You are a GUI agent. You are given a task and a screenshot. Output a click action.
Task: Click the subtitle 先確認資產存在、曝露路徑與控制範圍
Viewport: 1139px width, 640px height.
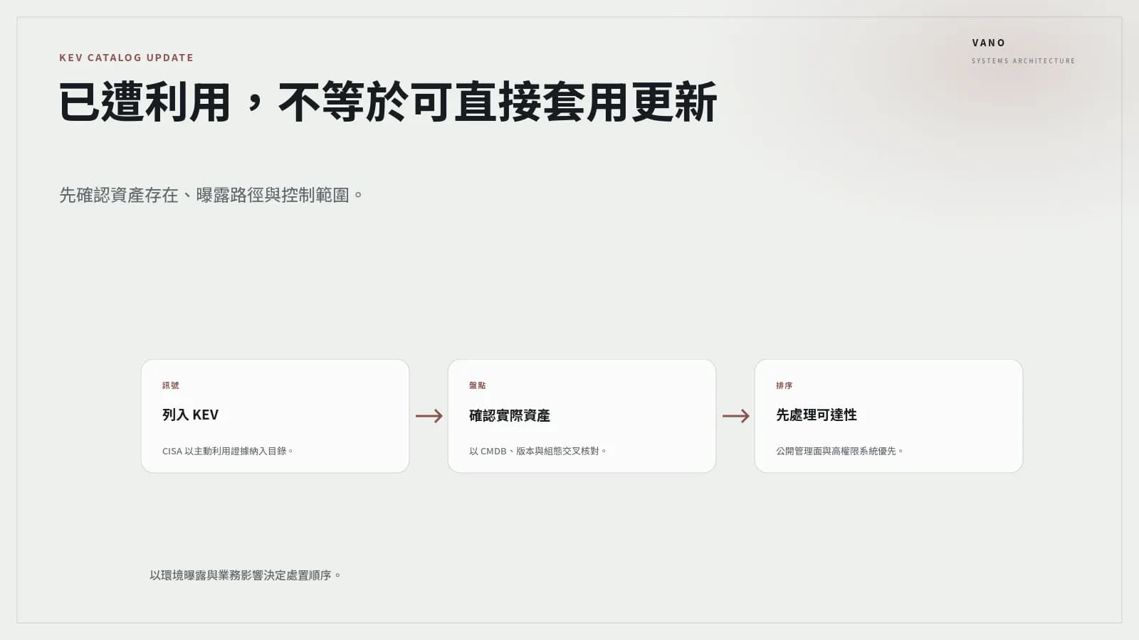coord(211,195)
